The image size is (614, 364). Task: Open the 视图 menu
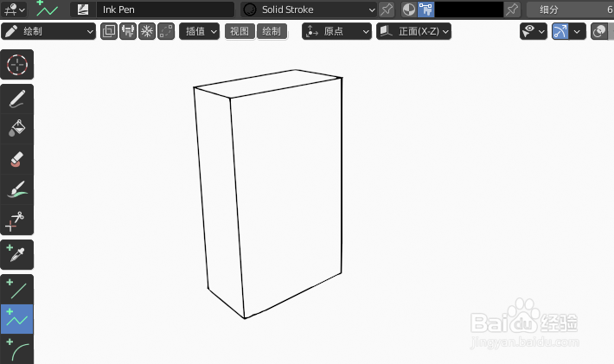[240, 31]
